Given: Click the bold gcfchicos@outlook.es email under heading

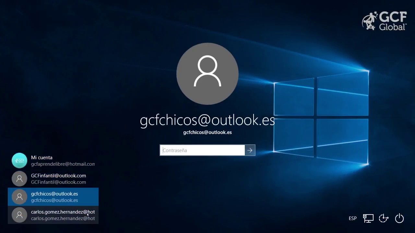Looking at the screenshot, I should pyautogui.click(x=207, y=132).
